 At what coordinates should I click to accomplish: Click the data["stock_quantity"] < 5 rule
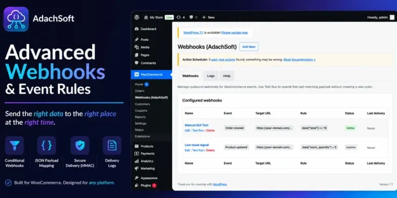tap(319, 147)
